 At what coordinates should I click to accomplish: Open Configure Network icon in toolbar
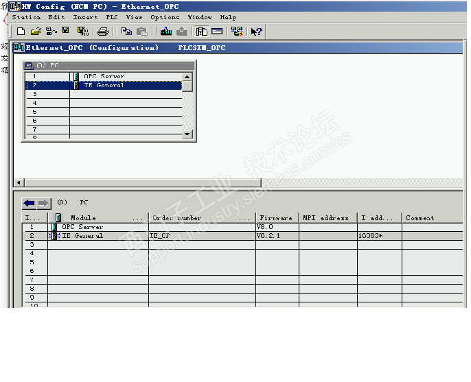click(x=237, y=32)
